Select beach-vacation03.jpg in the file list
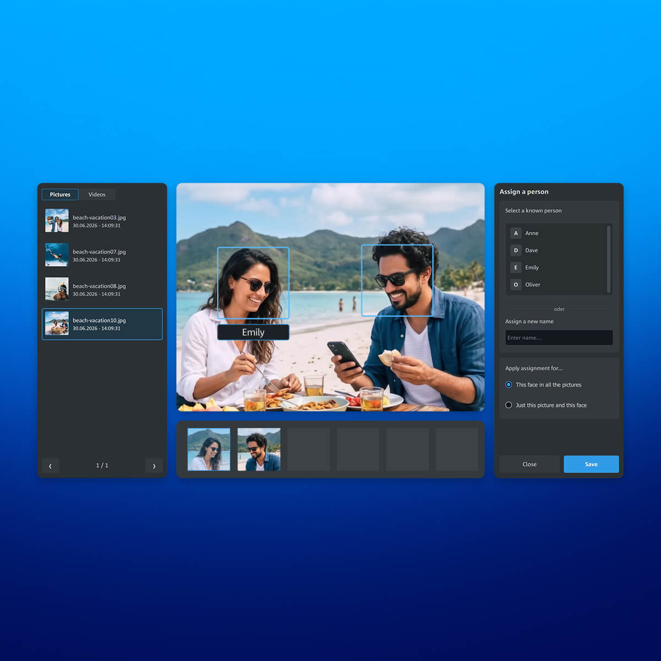Viewport: 661px width, 661px height. (102, 221)
